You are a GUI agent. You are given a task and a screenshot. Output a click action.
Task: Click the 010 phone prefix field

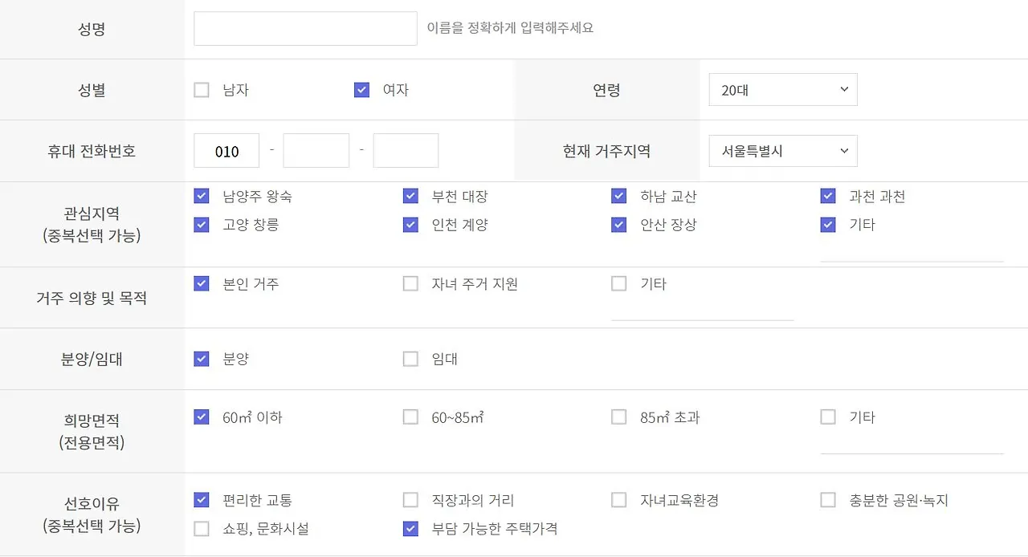click(226, 151)
